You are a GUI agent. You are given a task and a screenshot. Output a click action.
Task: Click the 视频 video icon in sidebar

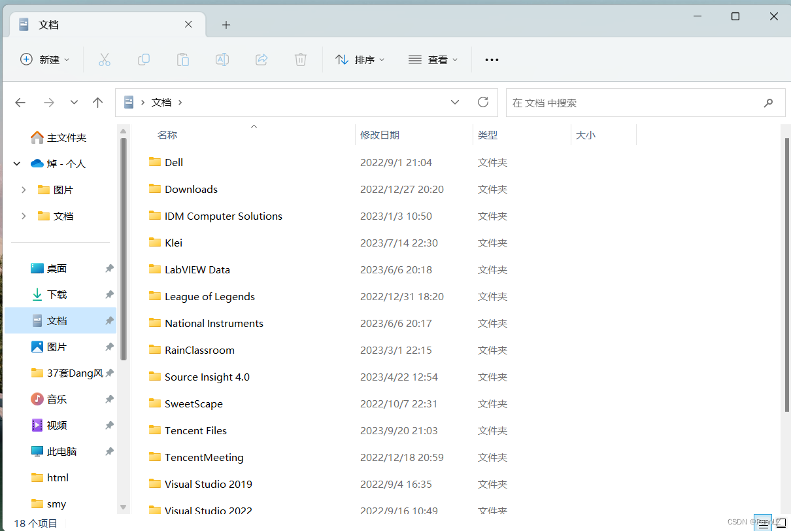pos(37,425)
